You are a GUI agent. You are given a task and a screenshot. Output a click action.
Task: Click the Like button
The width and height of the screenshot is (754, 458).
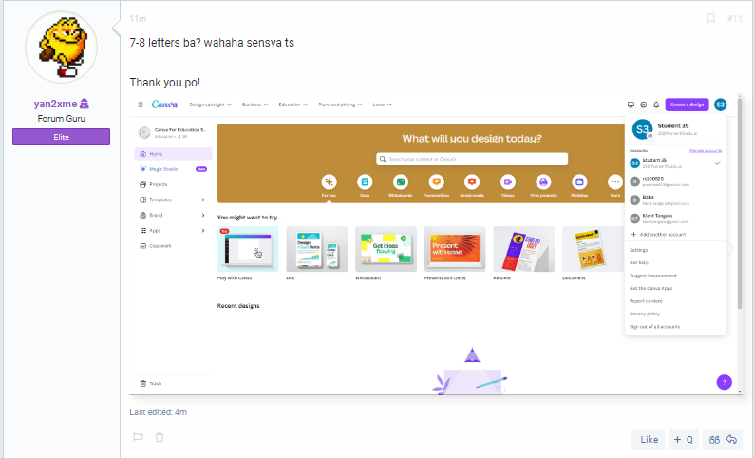point(649,439)
